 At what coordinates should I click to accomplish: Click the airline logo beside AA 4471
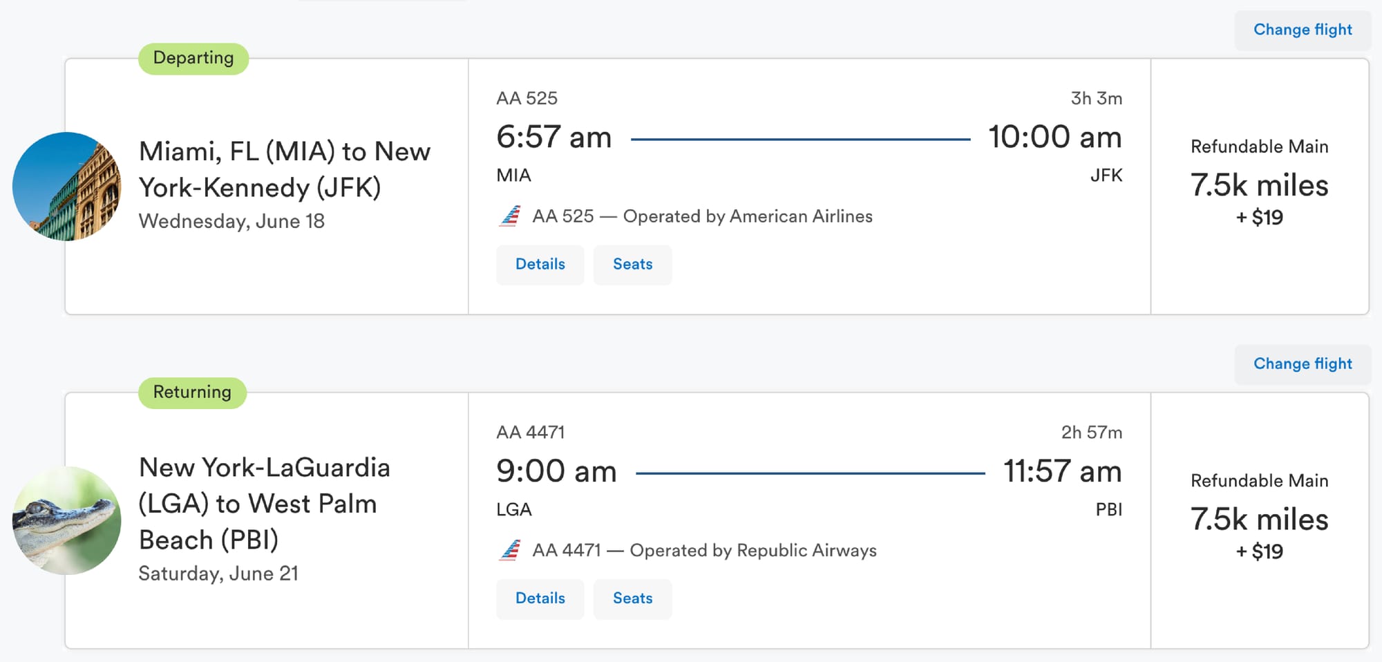(x=510, y=551)
